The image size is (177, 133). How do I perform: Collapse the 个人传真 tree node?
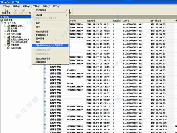tap(2, 23)
